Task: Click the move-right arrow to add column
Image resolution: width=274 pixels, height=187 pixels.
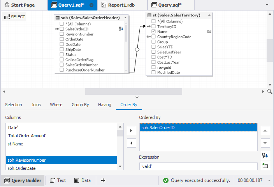Action: coord(132,130)
